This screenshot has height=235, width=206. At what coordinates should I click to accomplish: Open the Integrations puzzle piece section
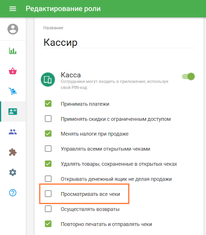[x=13, y=152]
